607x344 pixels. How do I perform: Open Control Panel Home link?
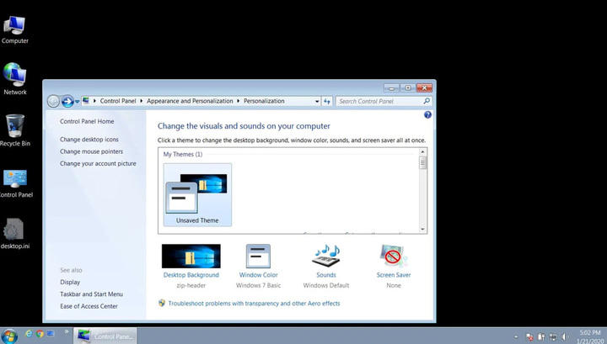tap(87, 121)
